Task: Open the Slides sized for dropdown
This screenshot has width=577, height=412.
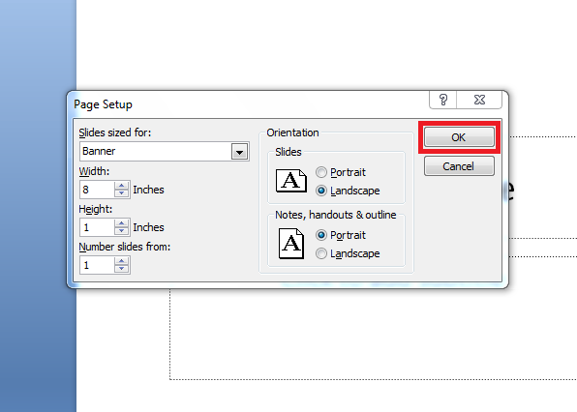Action: coord(239,151)
